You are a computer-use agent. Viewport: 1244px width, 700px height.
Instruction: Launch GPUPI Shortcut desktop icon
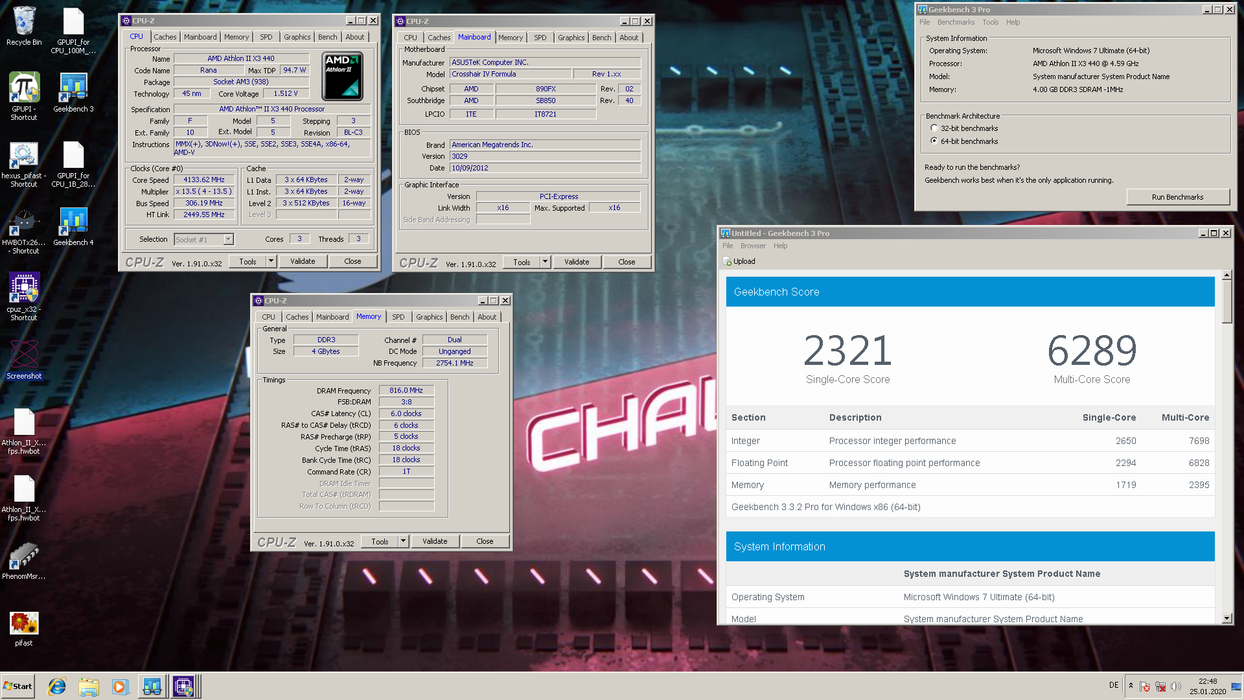24,95
